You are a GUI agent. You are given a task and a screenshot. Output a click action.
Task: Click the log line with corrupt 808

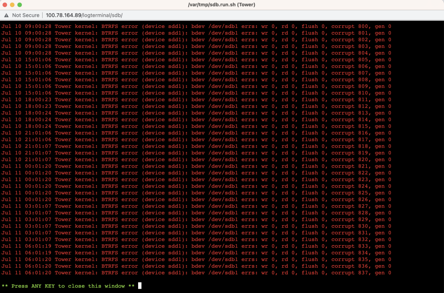coord(196,80)
